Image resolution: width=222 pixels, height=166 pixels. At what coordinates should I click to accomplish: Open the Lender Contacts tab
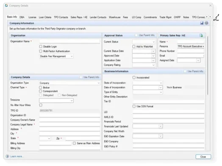98,17
